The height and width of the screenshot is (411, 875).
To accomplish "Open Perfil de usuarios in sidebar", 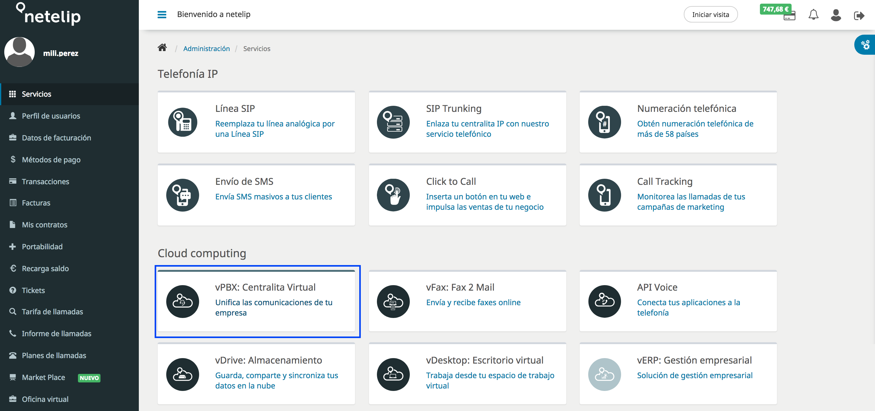I will point(69,116).
